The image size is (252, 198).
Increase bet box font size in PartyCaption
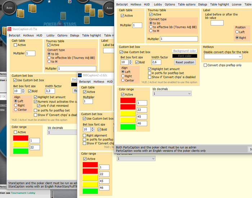[130, 61]
